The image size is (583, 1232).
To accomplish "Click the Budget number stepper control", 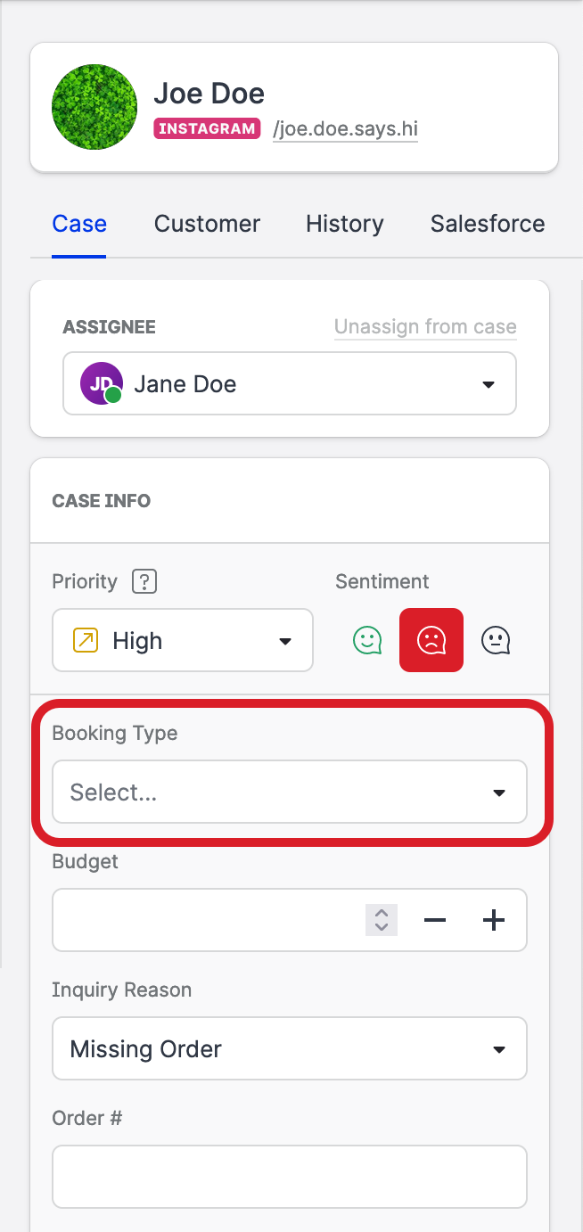I will coord(381,920).
